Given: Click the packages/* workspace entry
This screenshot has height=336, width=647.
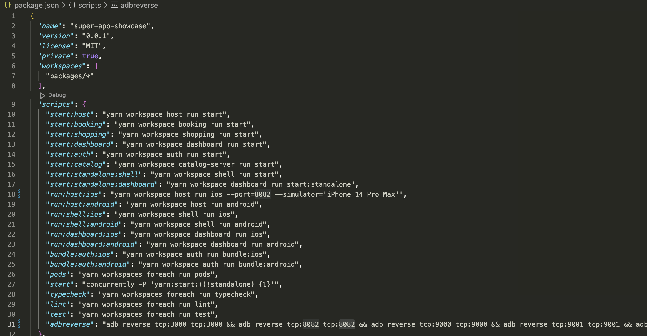Looking at the screenshot, I should click(70, 76).
